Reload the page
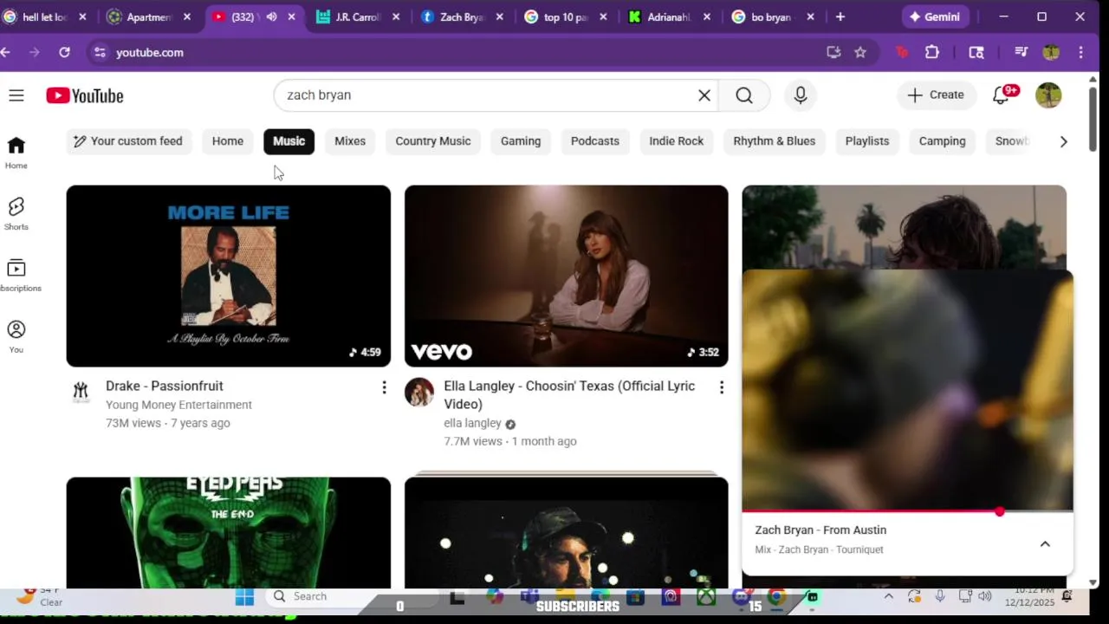Viewport: 1109px width, 624px height. 64,52
